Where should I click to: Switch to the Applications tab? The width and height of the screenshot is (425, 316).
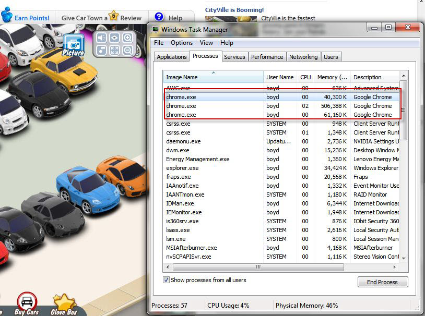click(x=172, y=57)
